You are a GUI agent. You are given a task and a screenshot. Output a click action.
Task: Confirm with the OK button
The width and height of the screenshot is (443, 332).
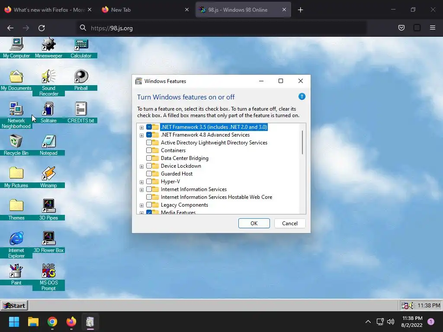click(x=254, y=223)
